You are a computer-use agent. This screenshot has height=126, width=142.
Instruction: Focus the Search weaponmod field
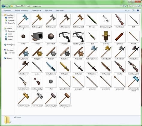[134, 6]
